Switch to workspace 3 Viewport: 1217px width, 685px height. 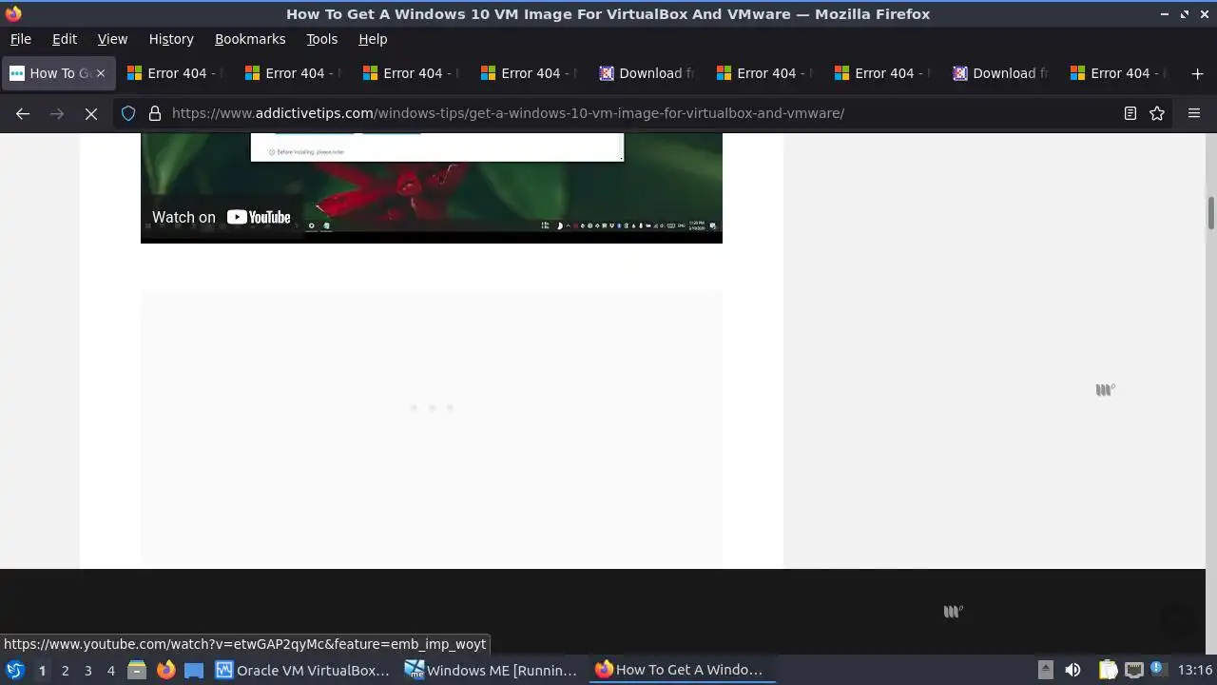click(x=87, y=670)
